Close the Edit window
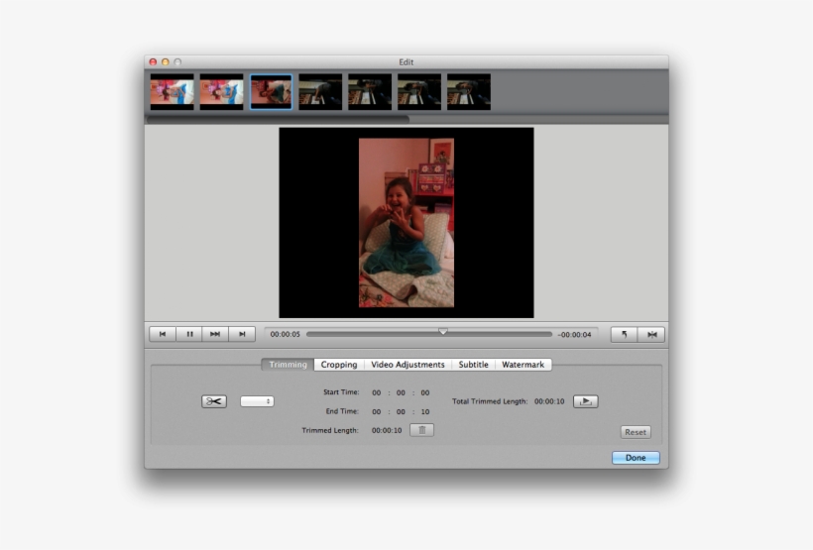Viewport: 813px width, 550px height. [x=153, y=61]
